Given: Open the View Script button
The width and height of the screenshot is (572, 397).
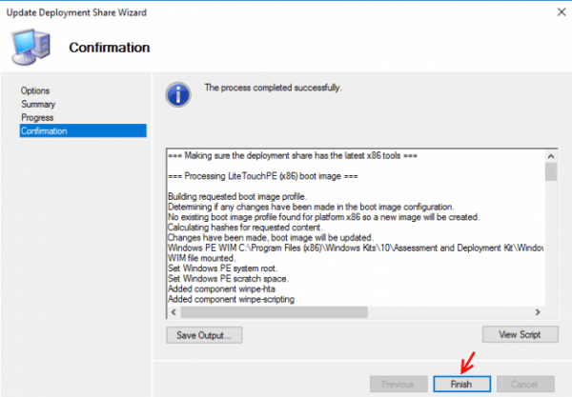Looking at the screenshot, I should point(520,334).
